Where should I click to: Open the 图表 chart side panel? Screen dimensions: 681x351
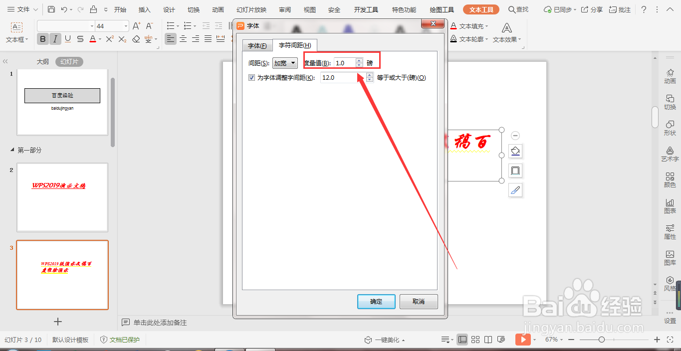coord(670,206)
